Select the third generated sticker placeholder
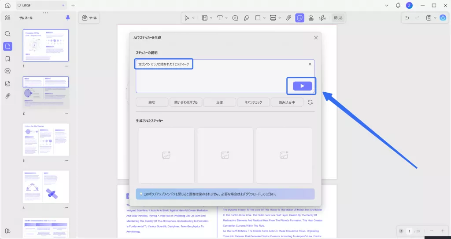This screenshot has width=451, height=239. (x=284, y=155)
